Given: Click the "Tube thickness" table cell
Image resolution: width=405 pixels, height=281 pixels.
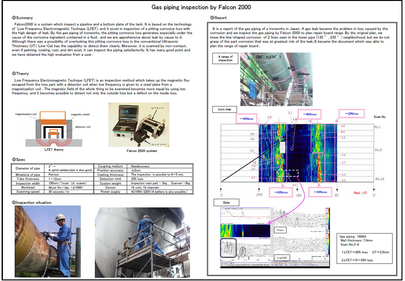Looking at the screenshot, I should pyautogui.click(x=28, y=179).
